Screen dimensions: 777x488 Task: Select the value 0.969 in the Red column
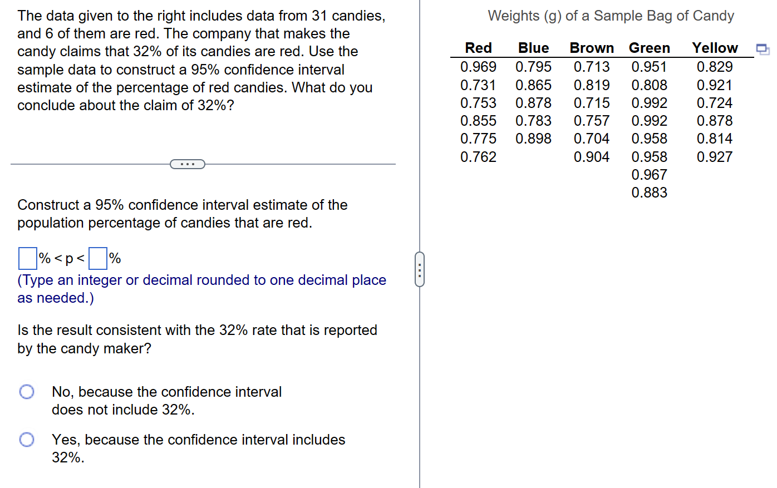(x=478, y=67)
